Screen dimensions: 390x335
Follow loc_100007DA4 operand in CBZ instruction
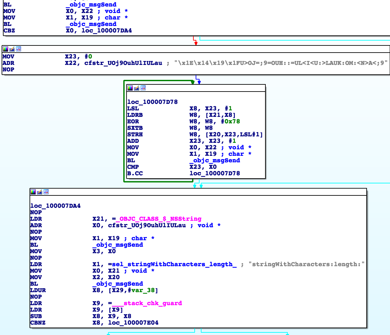(106, 31)
